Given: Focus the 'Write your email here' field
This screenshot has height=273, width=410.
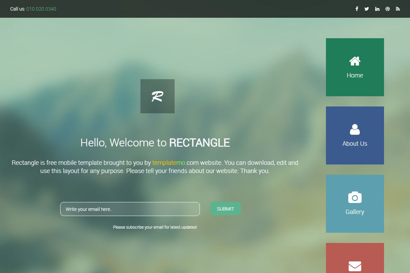Looking at the screenshot, I should 130,209.
